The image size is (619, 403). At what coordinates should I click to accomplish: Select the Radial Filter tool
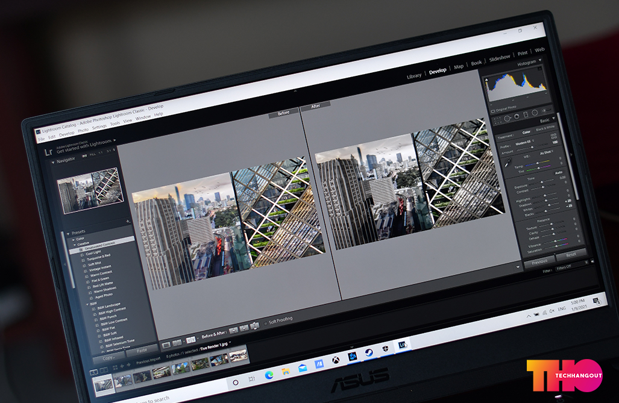(x=535, y=113)
